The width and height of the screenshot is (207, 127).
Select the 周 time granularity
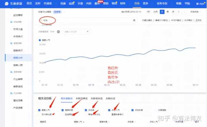click(168, 12)
